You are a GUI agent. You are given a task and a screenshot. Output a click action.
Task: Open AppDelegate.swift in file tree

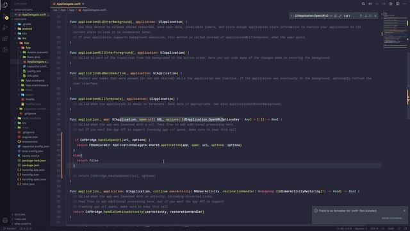tap(37, 62)
